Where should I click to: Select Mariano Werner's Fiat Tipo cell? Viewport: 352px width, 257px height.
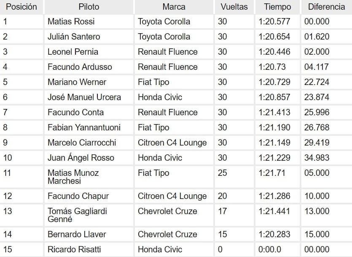coord(174,82)
